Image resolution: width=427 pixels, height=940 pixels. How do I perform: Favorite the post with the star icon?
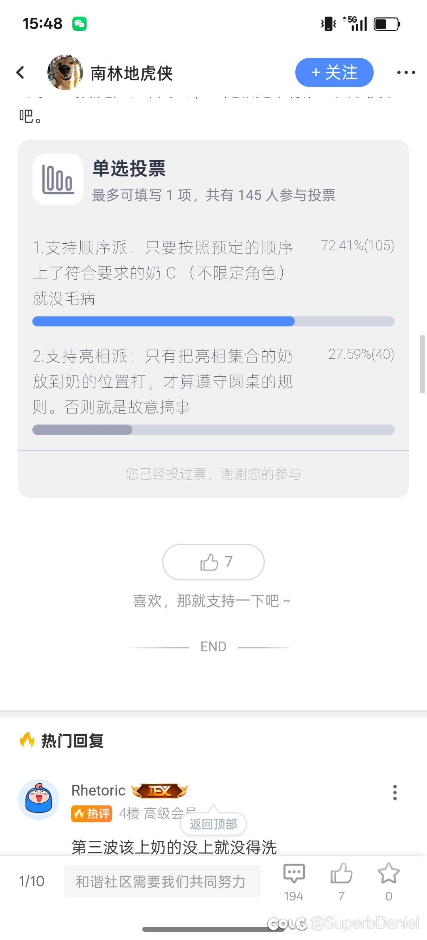pyautogui.click(x=389, y=874)
